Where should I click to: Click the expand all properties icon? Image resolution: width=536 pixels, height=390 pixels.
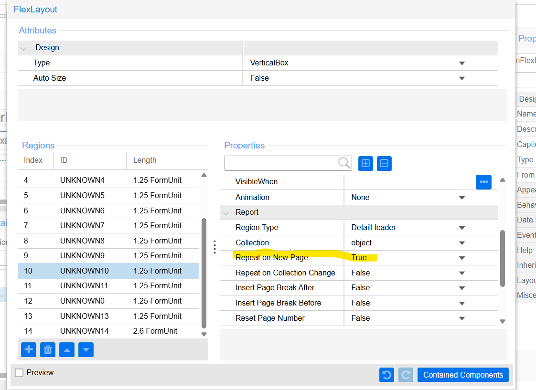365,163
